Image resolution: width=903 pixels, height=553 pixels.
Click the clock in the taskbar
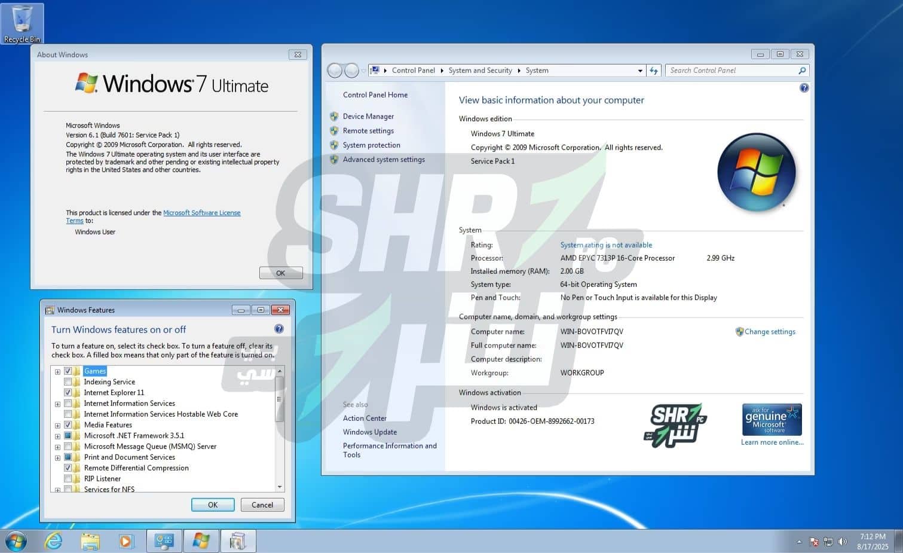[x=873, y=542]
